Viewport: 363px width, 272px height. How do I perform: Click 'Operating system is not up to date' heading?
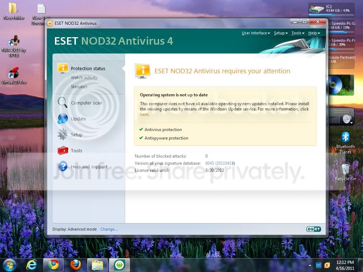[x=174, y=95]
